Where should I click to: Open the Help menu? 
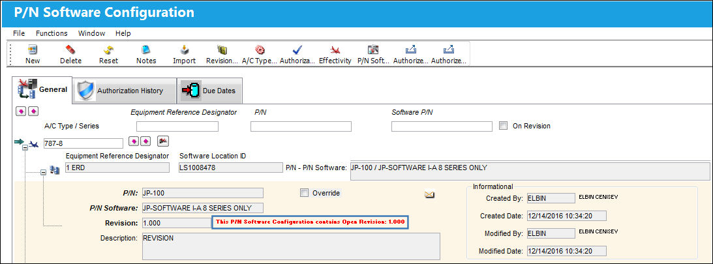[x=123, y=33]
